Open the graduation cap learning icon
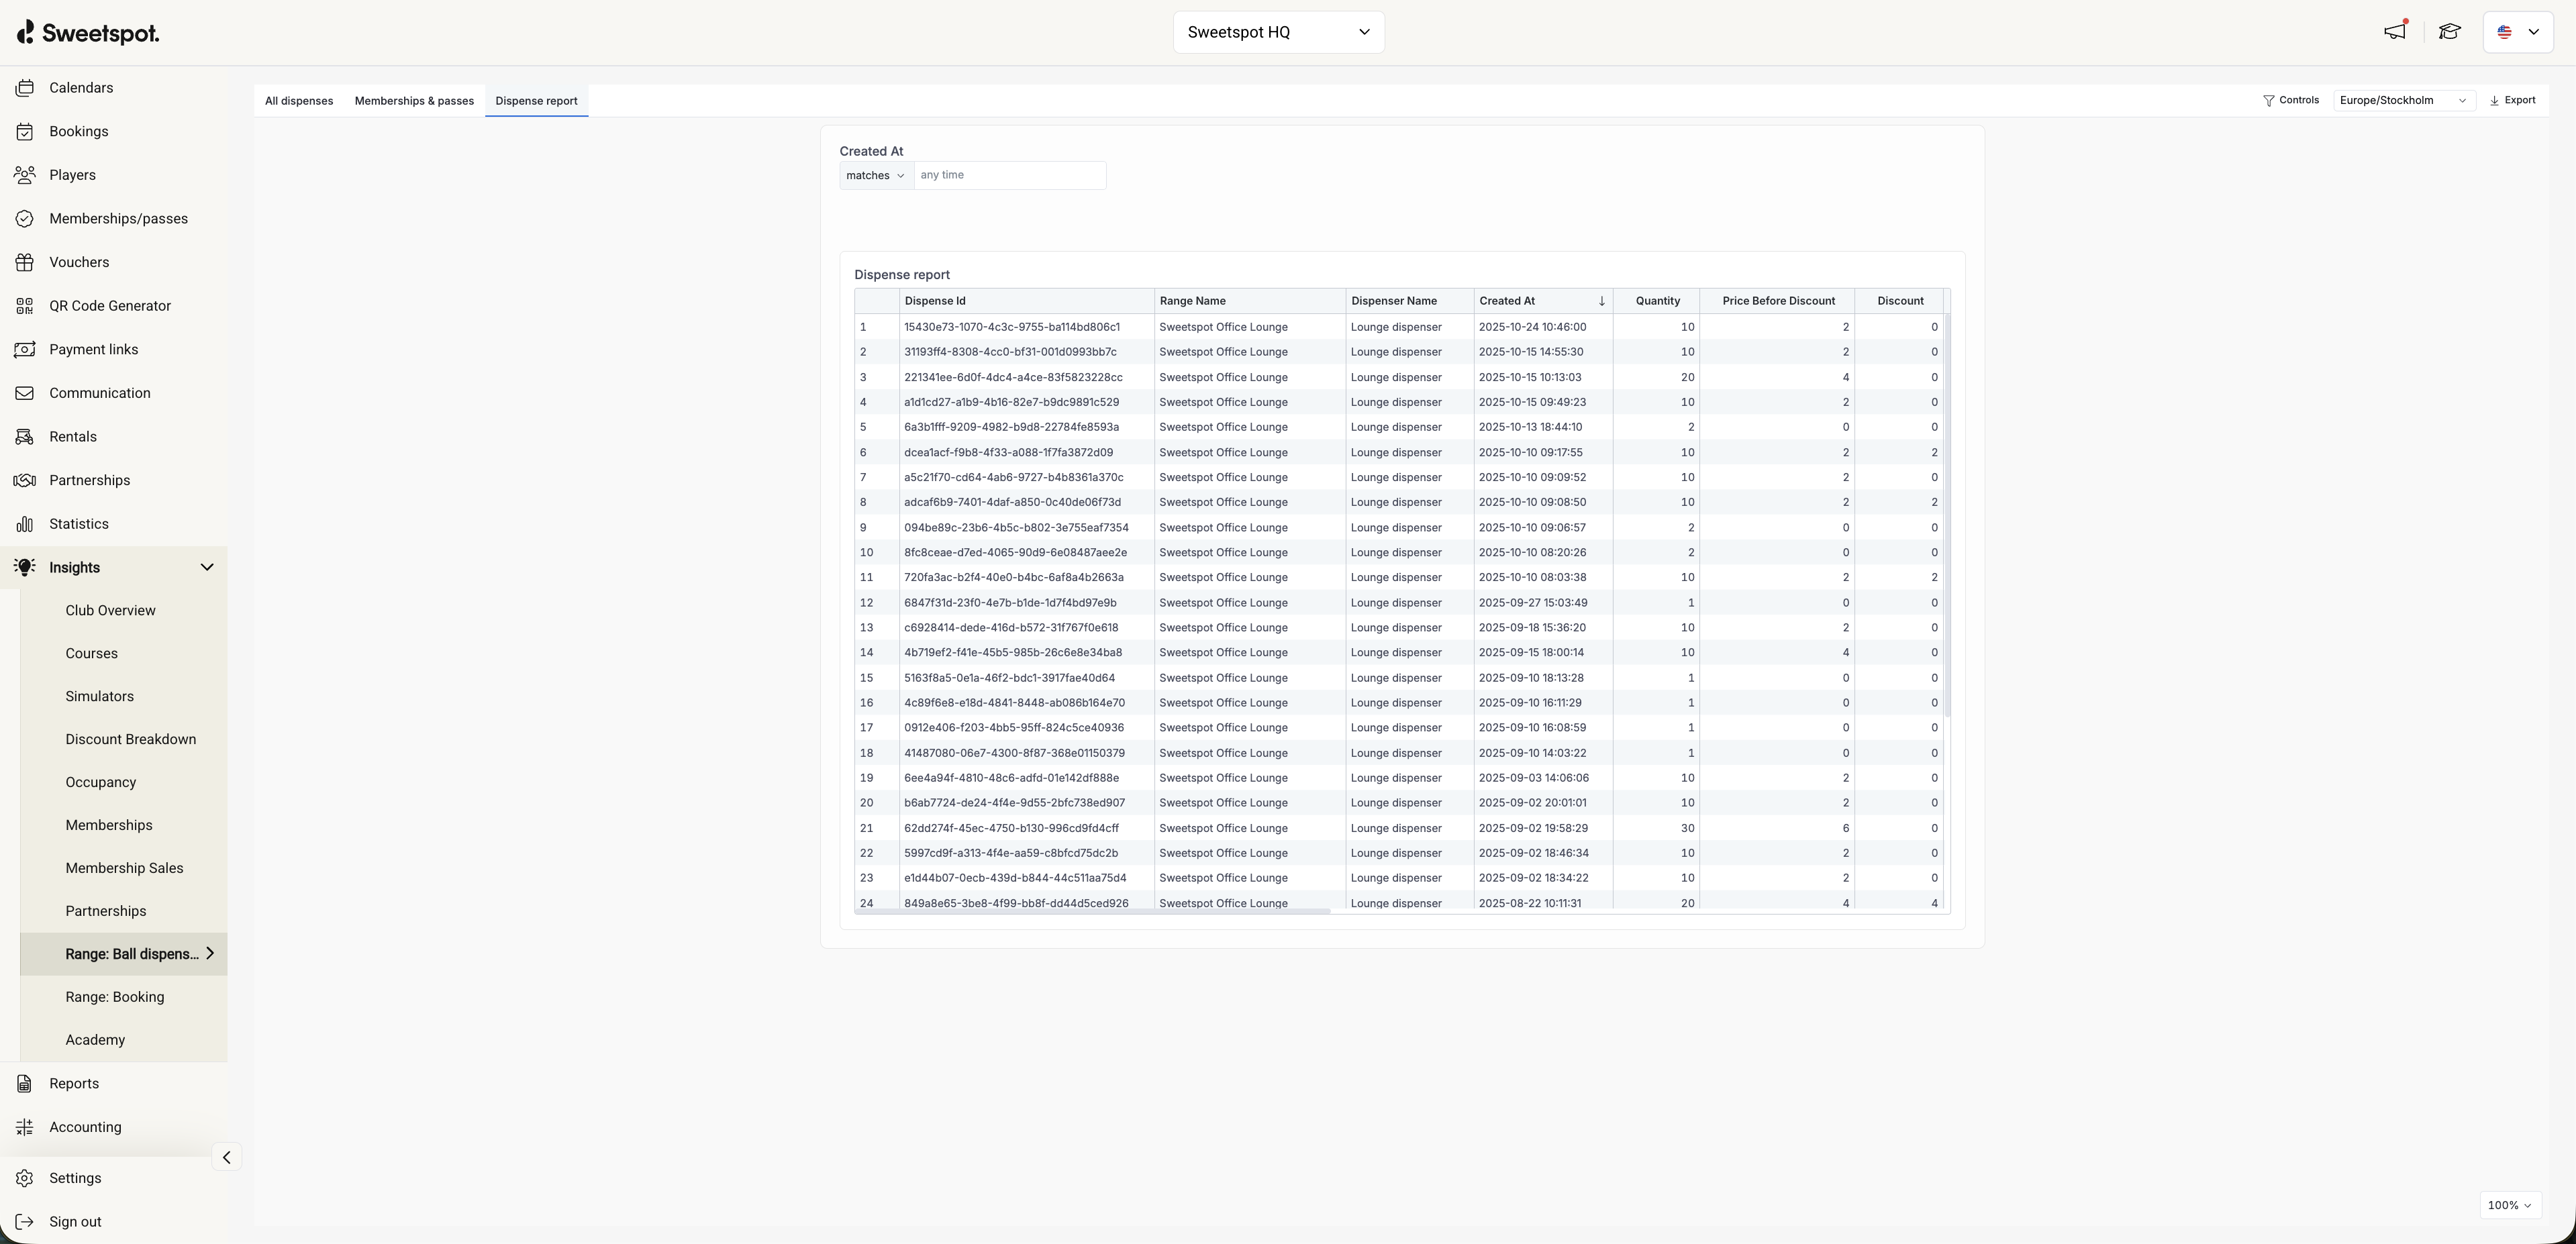Viewport: 2576px width, 1244px height. click(x=2449, y=32)
